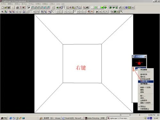Click the dark green Lightscape toolbar icon

click(x=115, y=12)
